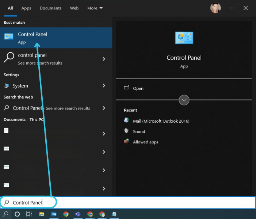Launch File Explorer from the taskbar
The image size is (256, 219).
tap(42, 214)
